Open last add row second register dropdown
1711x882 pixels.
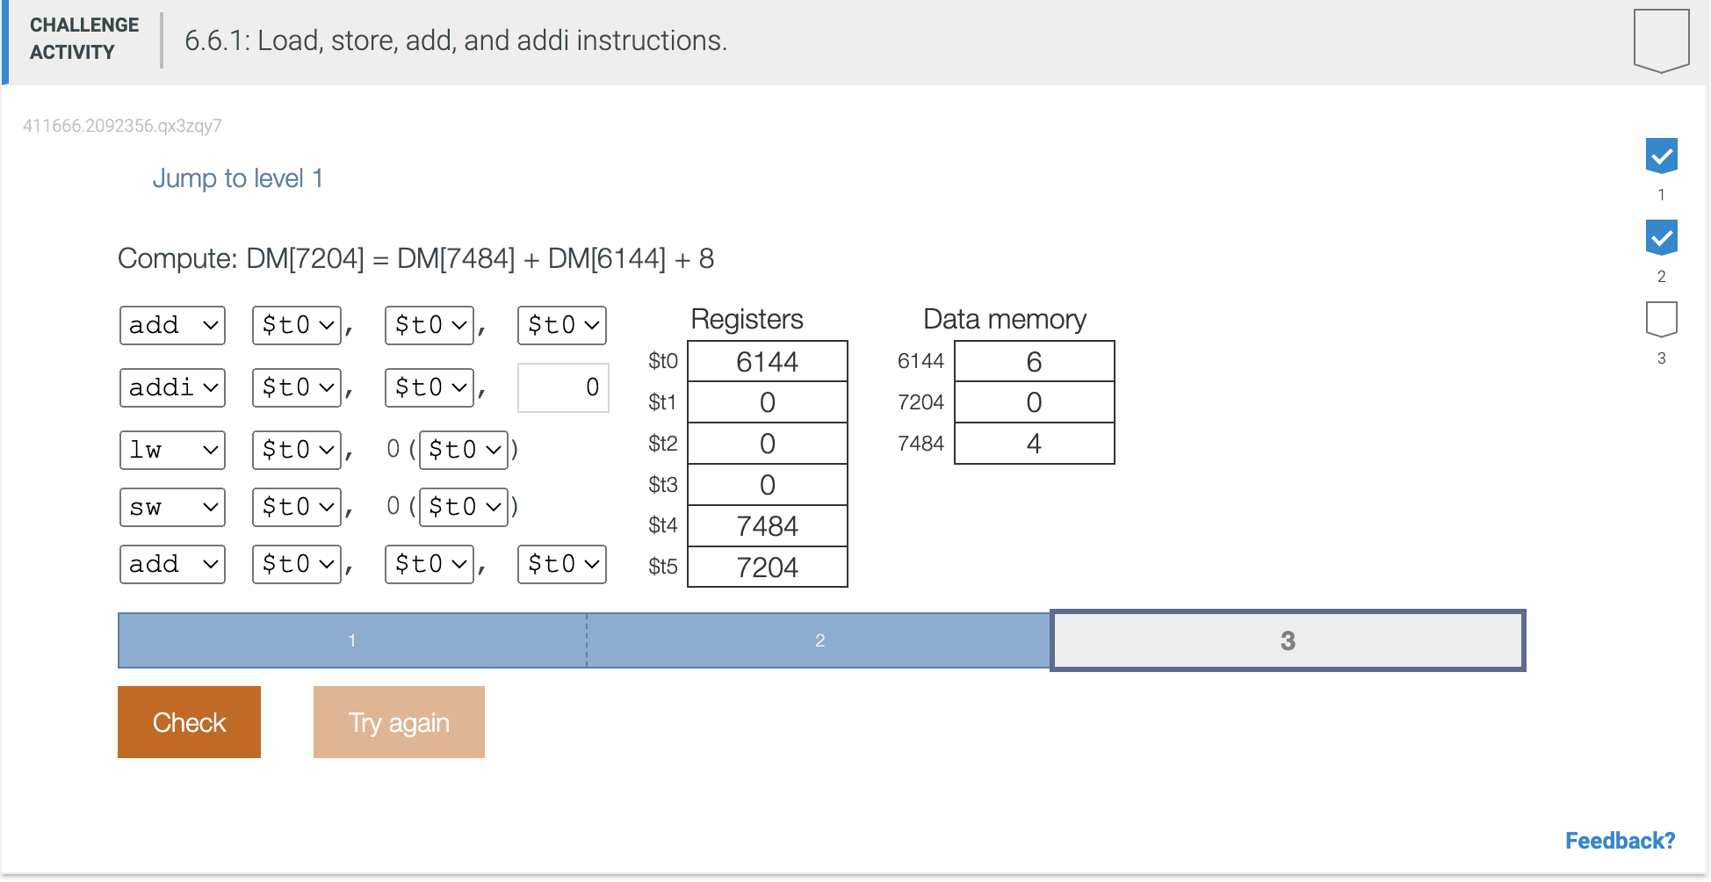[x=430, y=564]
